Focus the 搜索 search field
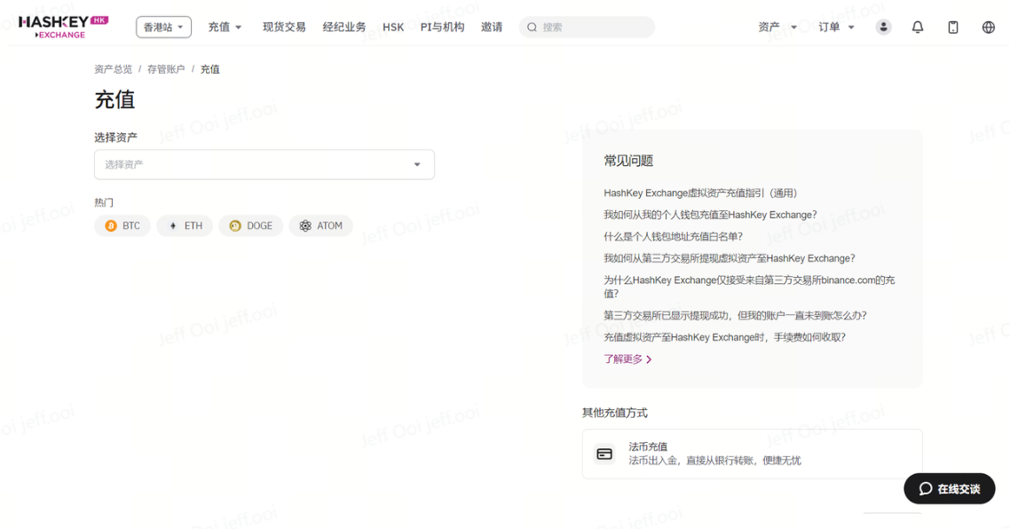 click(x=587, y=27)
